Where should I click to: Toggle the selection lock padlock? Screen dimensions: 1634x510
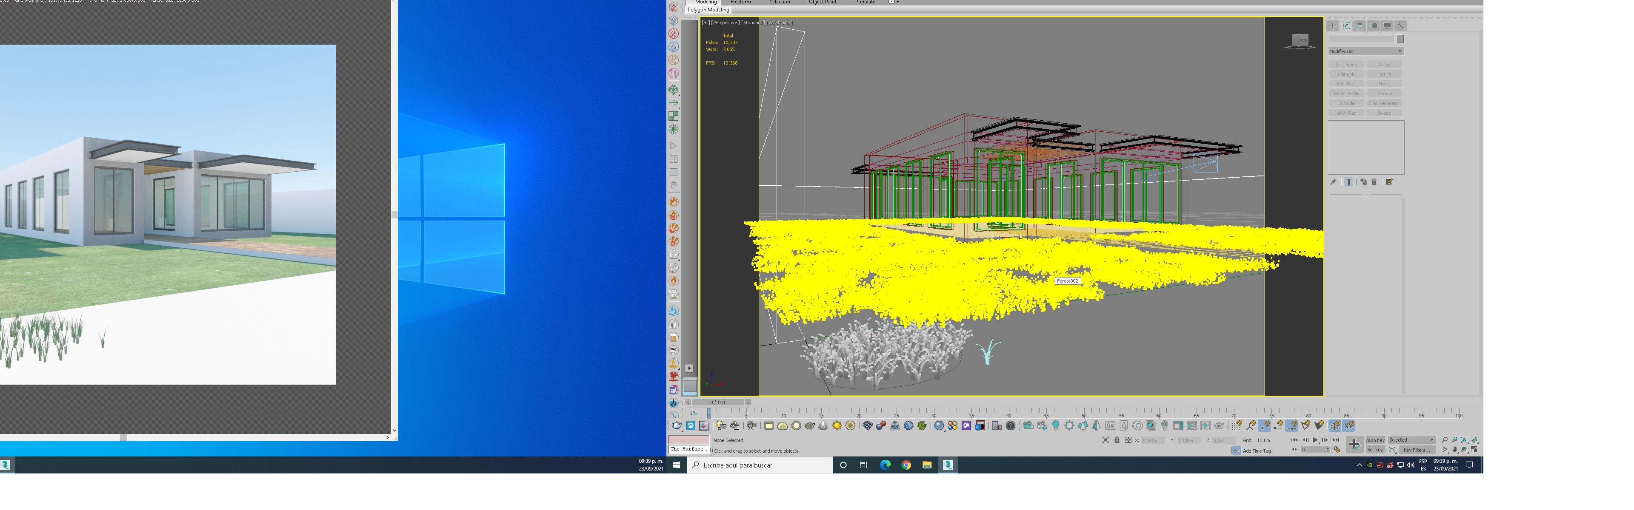click(x=1117, y=440)
